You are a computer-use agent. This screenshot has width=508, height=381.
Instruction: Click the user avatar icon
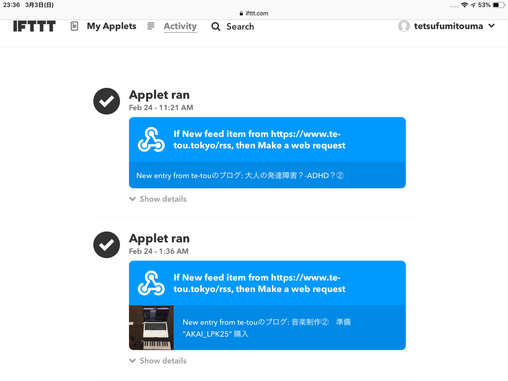coord(404,26)
